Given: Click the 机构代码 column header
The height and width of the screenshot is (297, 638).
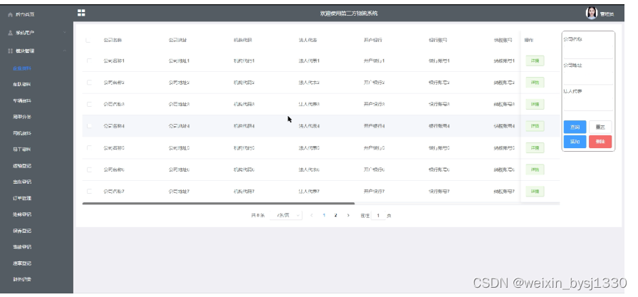Looking at the screenshot, I should (243, 41).
